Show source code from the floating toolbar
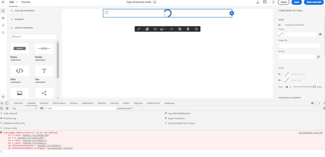The height and width of the screenshot is (157, 325). click(172, 29)
